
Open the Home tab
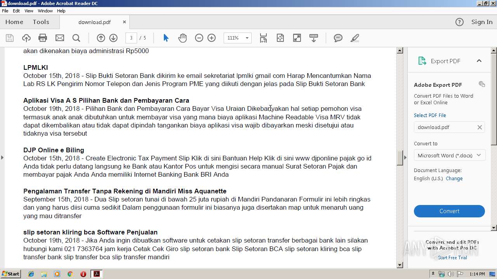[14, 22]
